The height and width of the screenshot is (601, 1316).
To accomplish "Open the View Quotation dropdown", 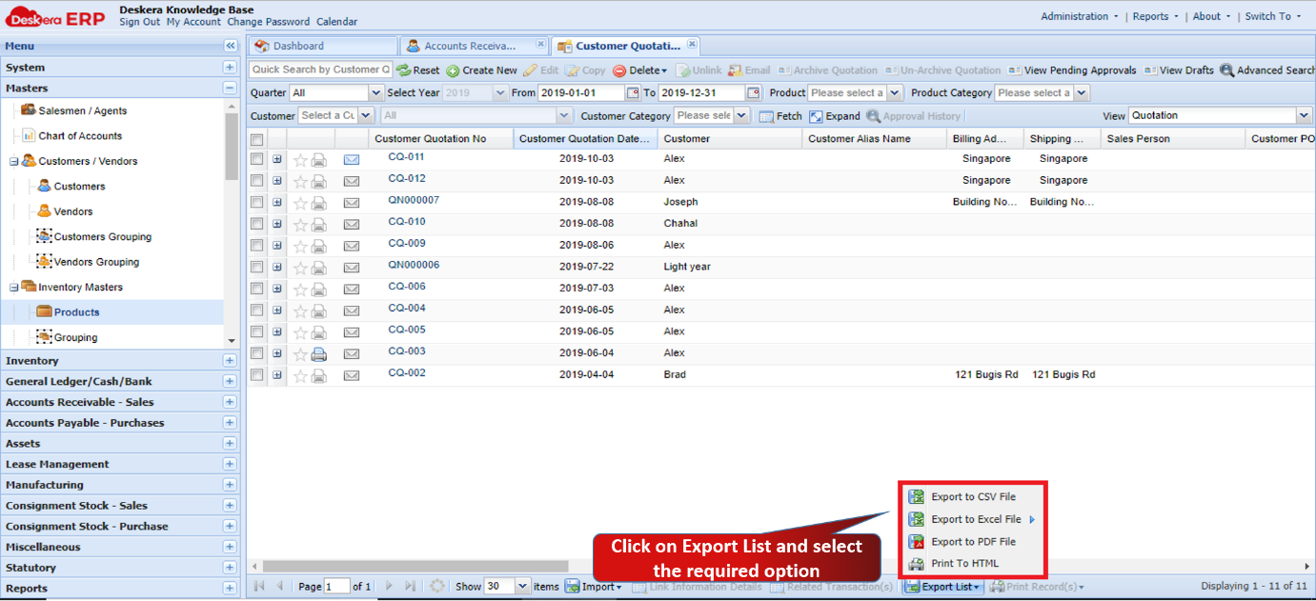I will pos(1304,116).
